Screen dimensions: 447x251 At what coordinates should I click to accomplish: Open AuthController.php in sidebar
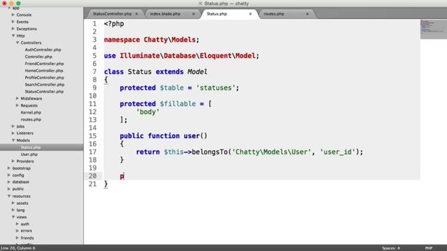coord(43,50)
